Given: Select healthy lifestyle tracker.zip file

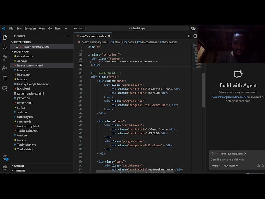Looking at the screenshot, I should coord(33,84).
